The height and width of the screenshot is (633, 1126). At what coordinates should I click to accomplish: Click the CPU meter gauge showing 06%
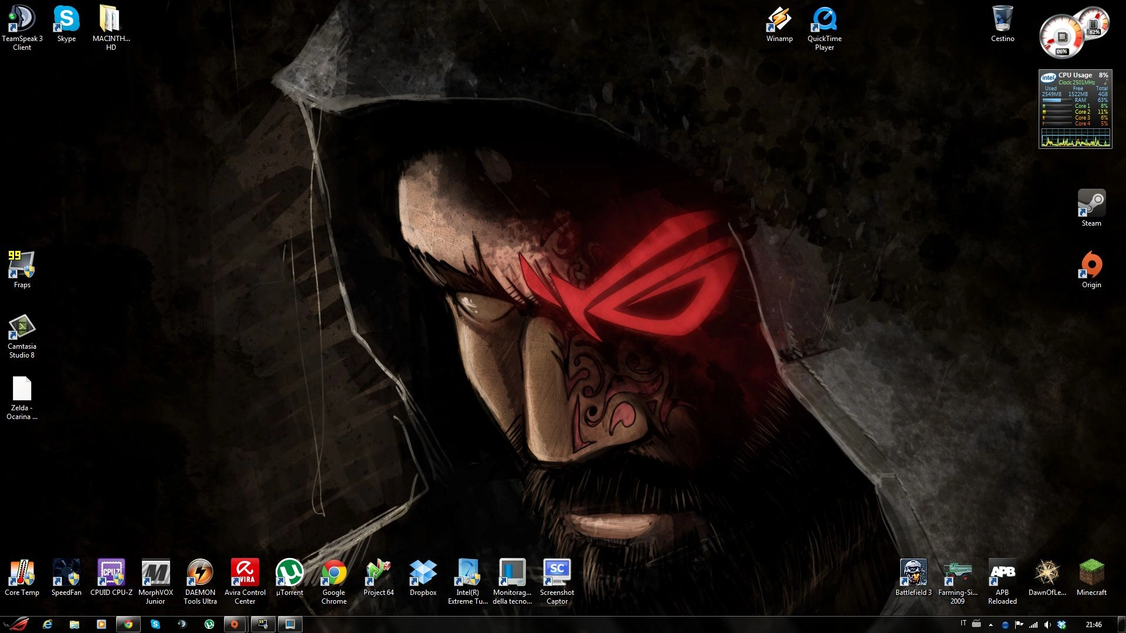pos(1061,37)
